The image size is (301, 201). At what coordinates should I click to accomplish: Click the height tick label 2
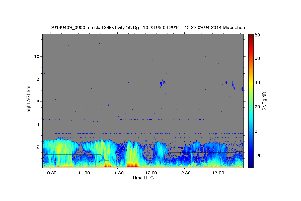click(38, 147)
